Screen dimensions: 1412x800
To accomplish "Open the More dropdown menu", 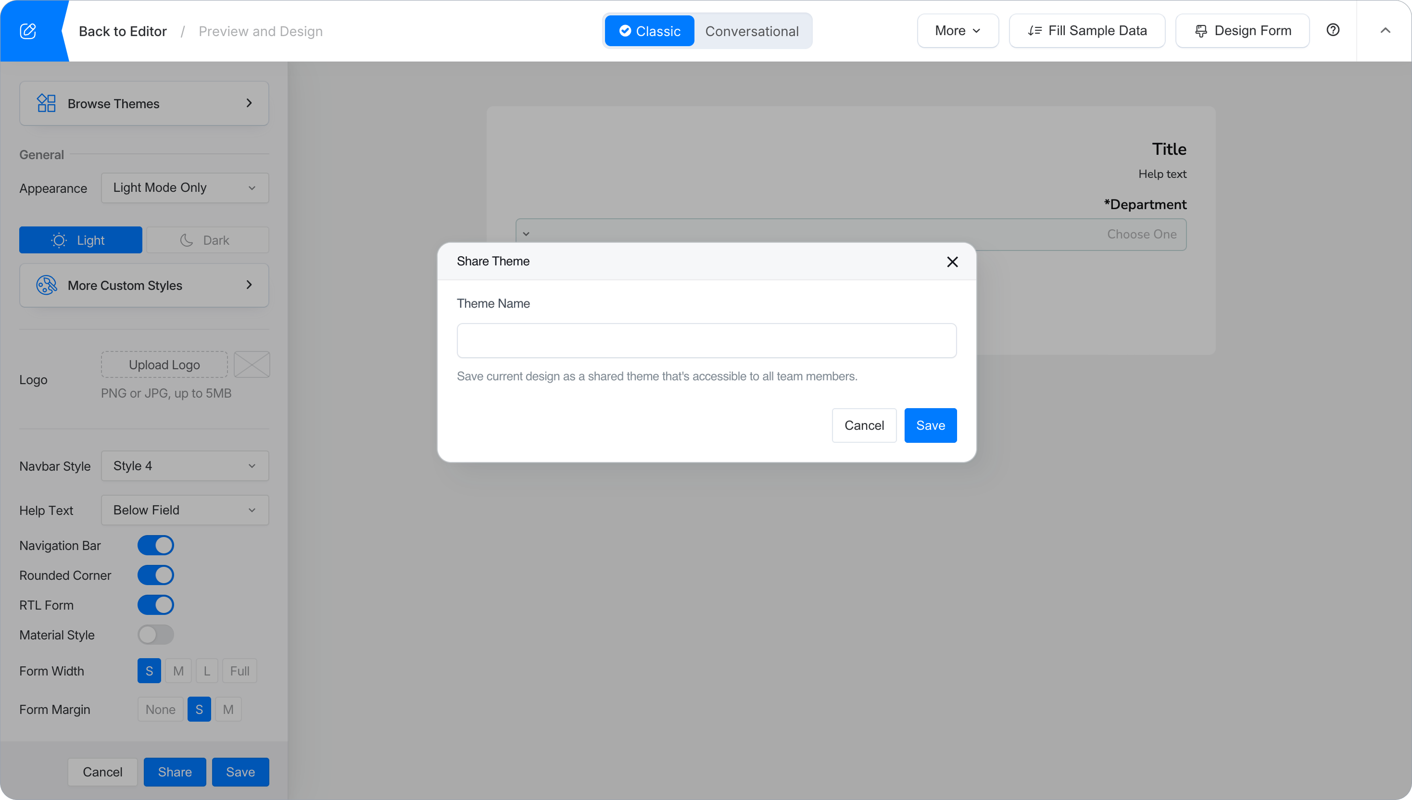I will pos(958,31).
